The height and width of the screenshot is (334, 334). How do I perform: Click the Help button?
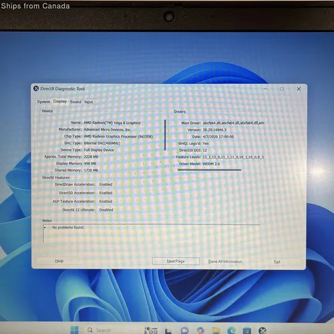[x=59, y=261]
